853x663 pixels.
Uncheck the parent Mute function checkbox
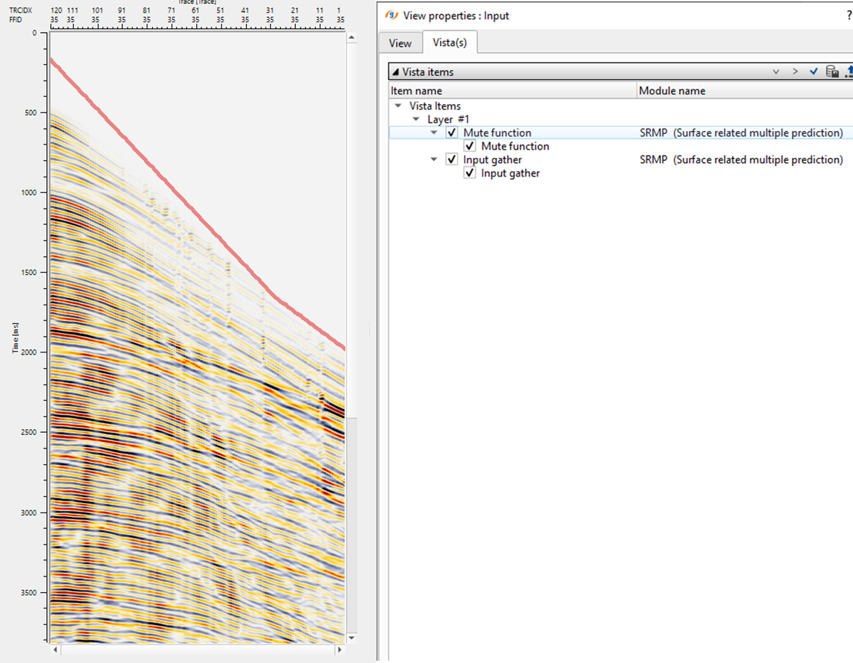[452, 133]
